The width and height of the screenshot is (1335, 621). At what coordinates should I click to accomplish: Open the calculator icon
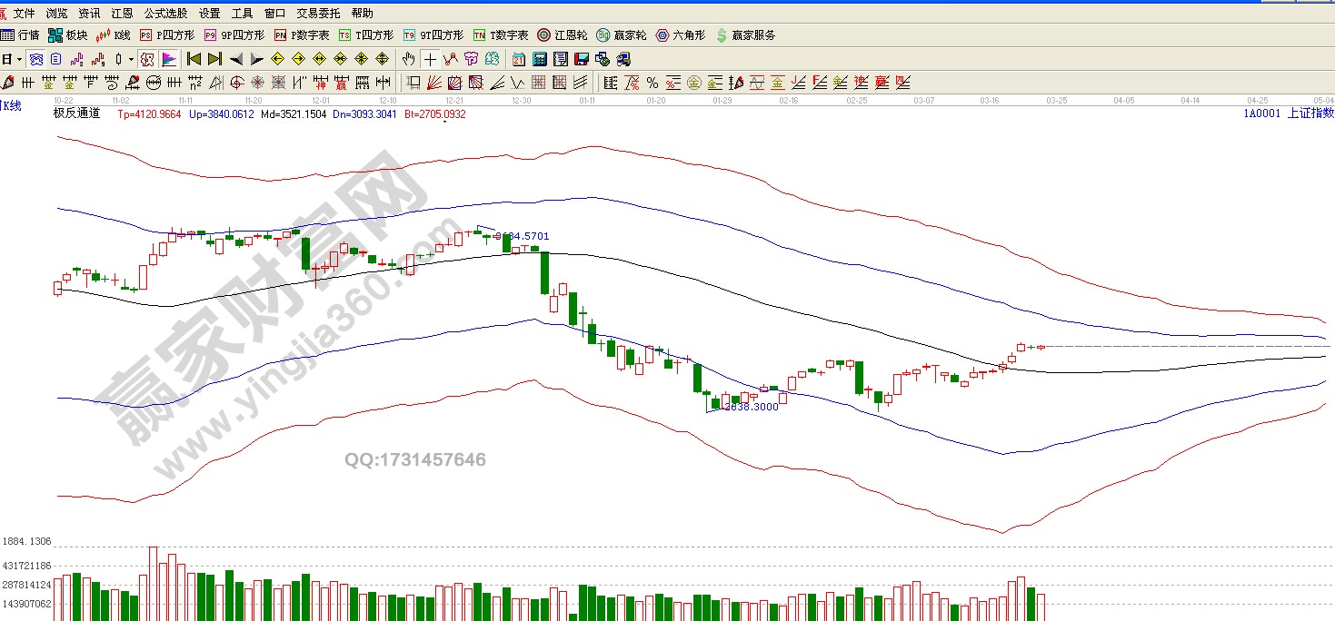(x=539, y=59)
